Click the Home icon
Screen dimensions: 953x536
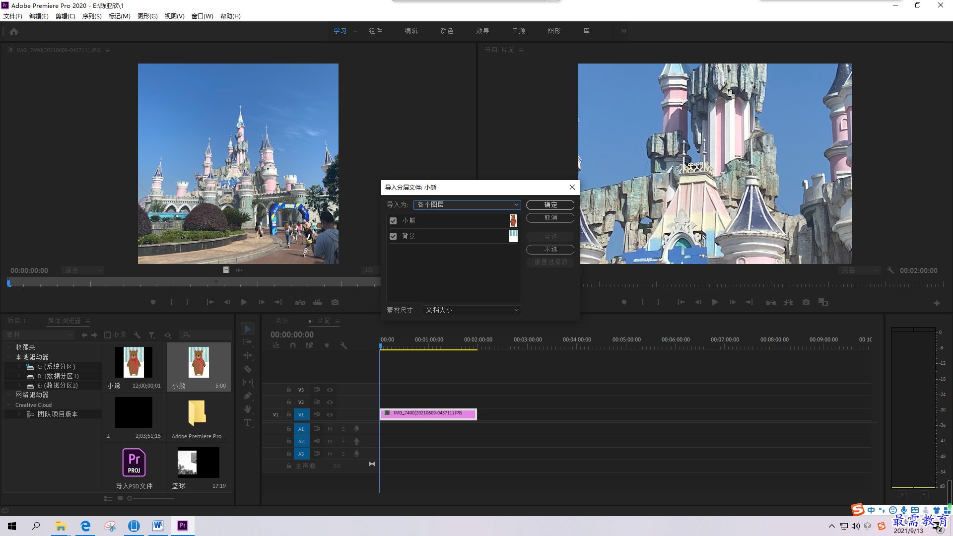(x=14, y=31)
